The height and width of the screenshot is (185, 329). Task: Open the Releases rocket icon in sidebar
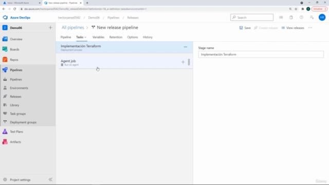coord(5,97)
